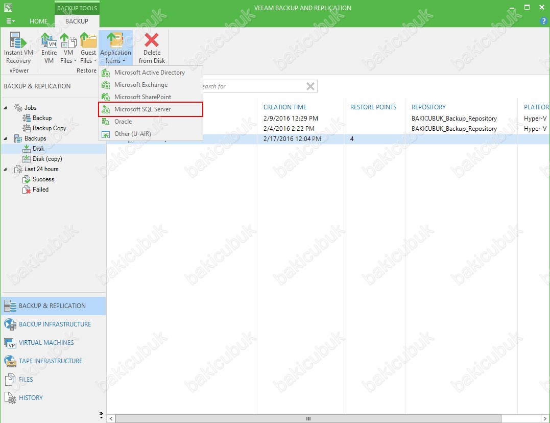Screen dimensions: 550x423
Task: Click row with 2/17/2016 12:04 PM
Action: coord(328,138)
